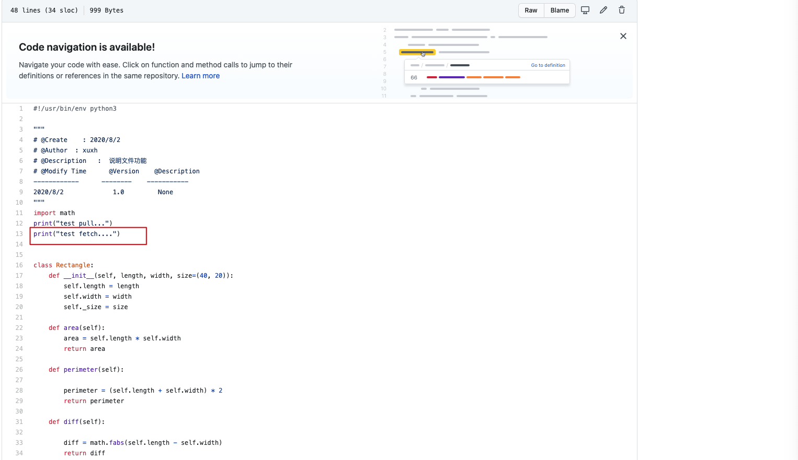Click 'return area' statement
Screen dimensions: 798x460
point(84,349)
